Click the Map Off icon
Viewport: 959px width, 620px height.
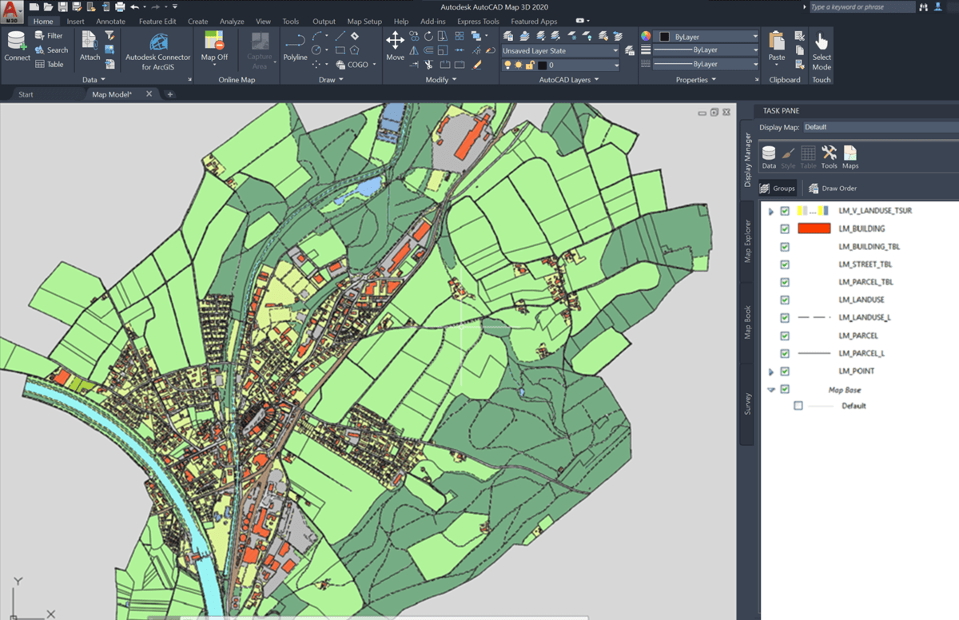click(214, 46)
